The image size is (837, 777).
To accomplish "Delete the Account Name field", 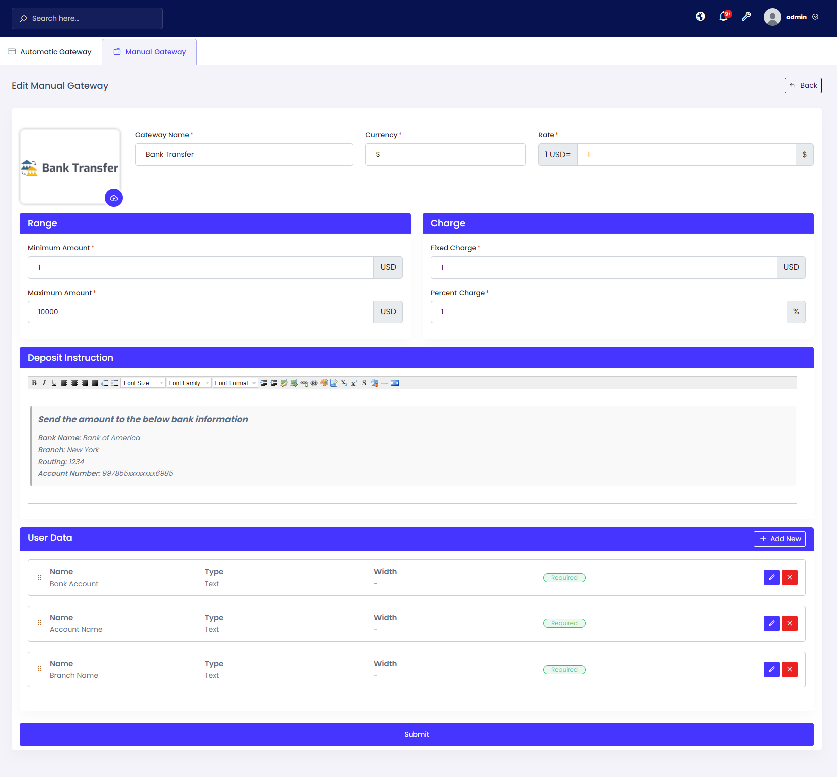I will tap(790, 623).
